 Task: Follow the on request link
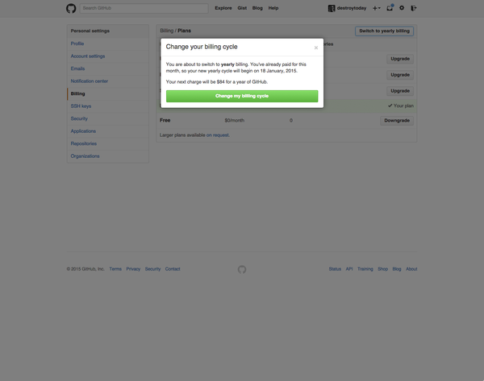coord(218,135)
